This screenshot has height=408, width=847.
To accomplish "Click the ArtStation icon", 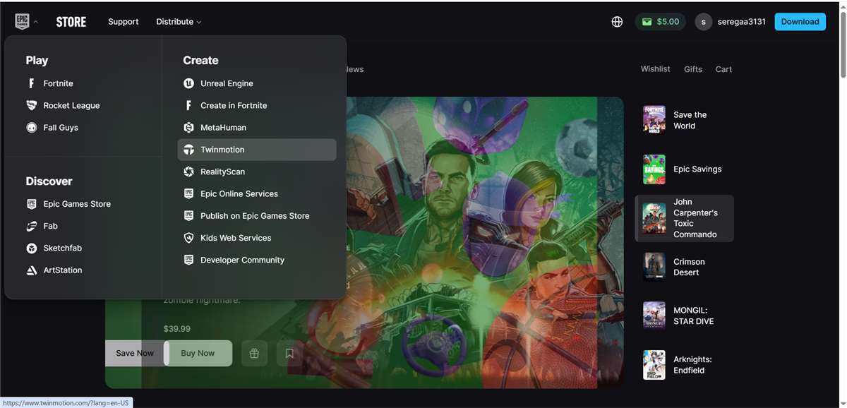I will tap(32, 270).
